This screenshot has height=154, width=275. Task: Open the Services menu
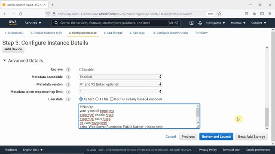[33, 23]
